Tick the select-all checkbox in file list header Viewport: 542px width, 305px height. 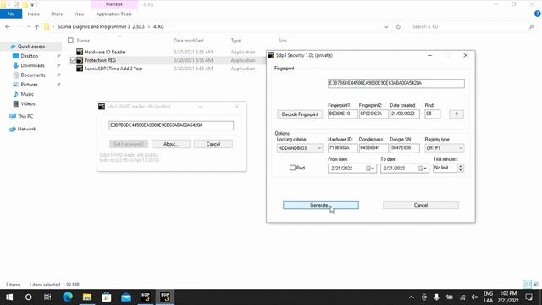70,41
